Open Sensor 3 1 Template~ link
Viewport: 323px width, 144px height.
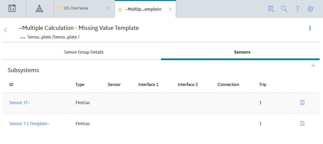(30, 124)
